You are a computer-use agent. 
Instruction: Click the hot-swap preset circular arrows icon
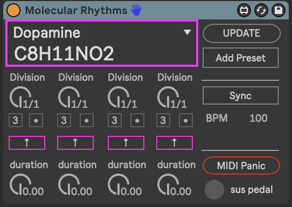point(261,10)
